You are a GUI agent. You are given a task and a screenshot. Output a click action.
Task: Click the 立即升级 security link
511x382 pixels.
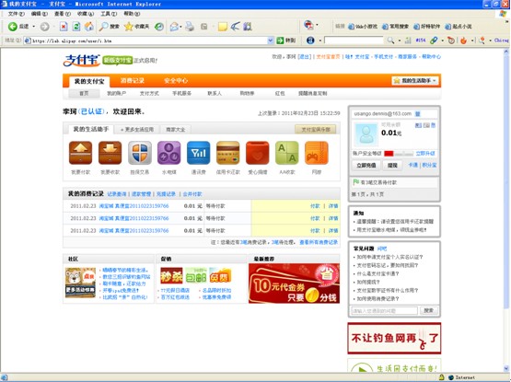click(425, 153)
